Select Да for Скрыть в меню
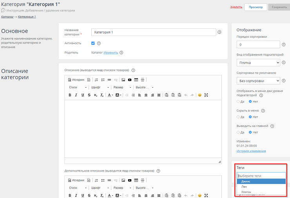The width and height of the screenshot is (290, 198). click(x=238, y=117)
